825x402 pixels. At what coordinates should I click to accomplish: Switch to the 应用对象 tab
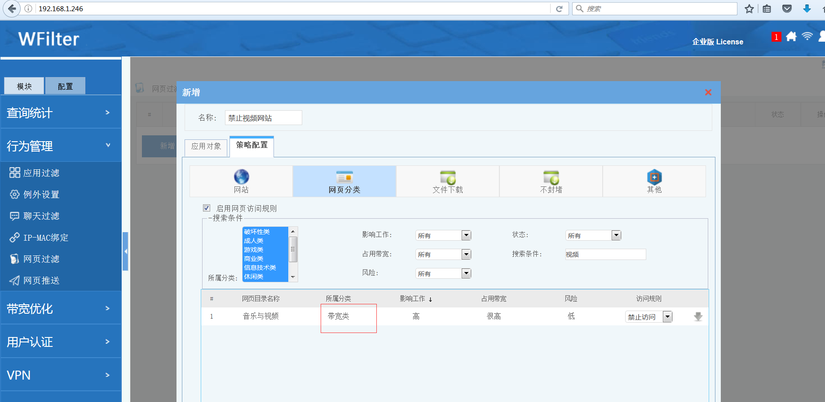pos(206,147)
